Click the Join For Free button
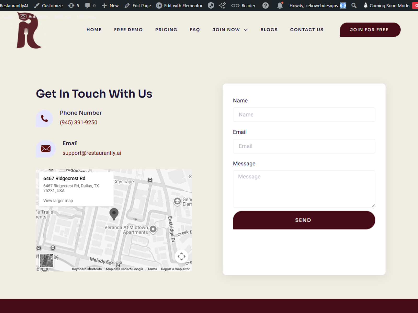 point(370,30)
